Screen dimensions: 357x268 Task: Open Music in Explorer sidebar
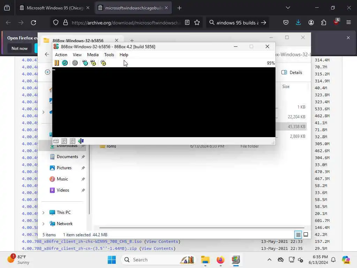click(62, 179)
